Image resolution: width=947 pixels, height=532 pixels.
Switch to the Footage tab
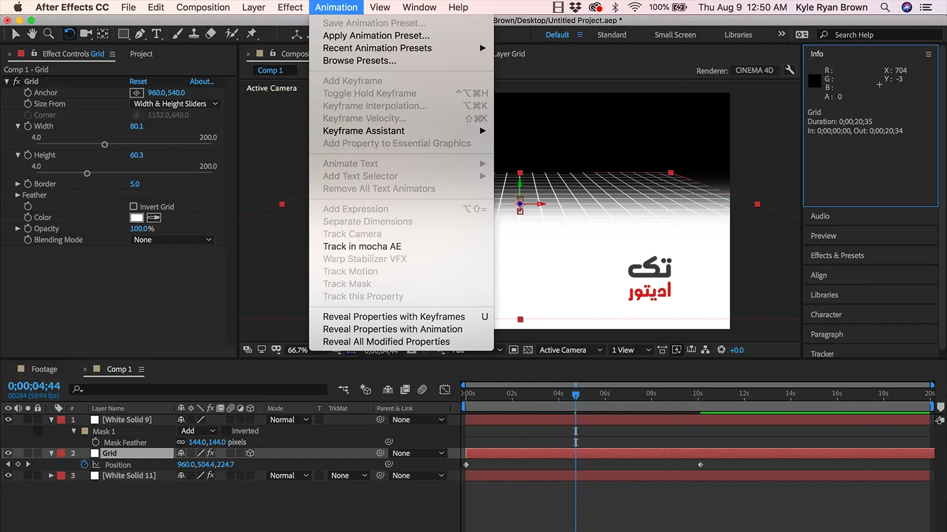coord(44,369)
